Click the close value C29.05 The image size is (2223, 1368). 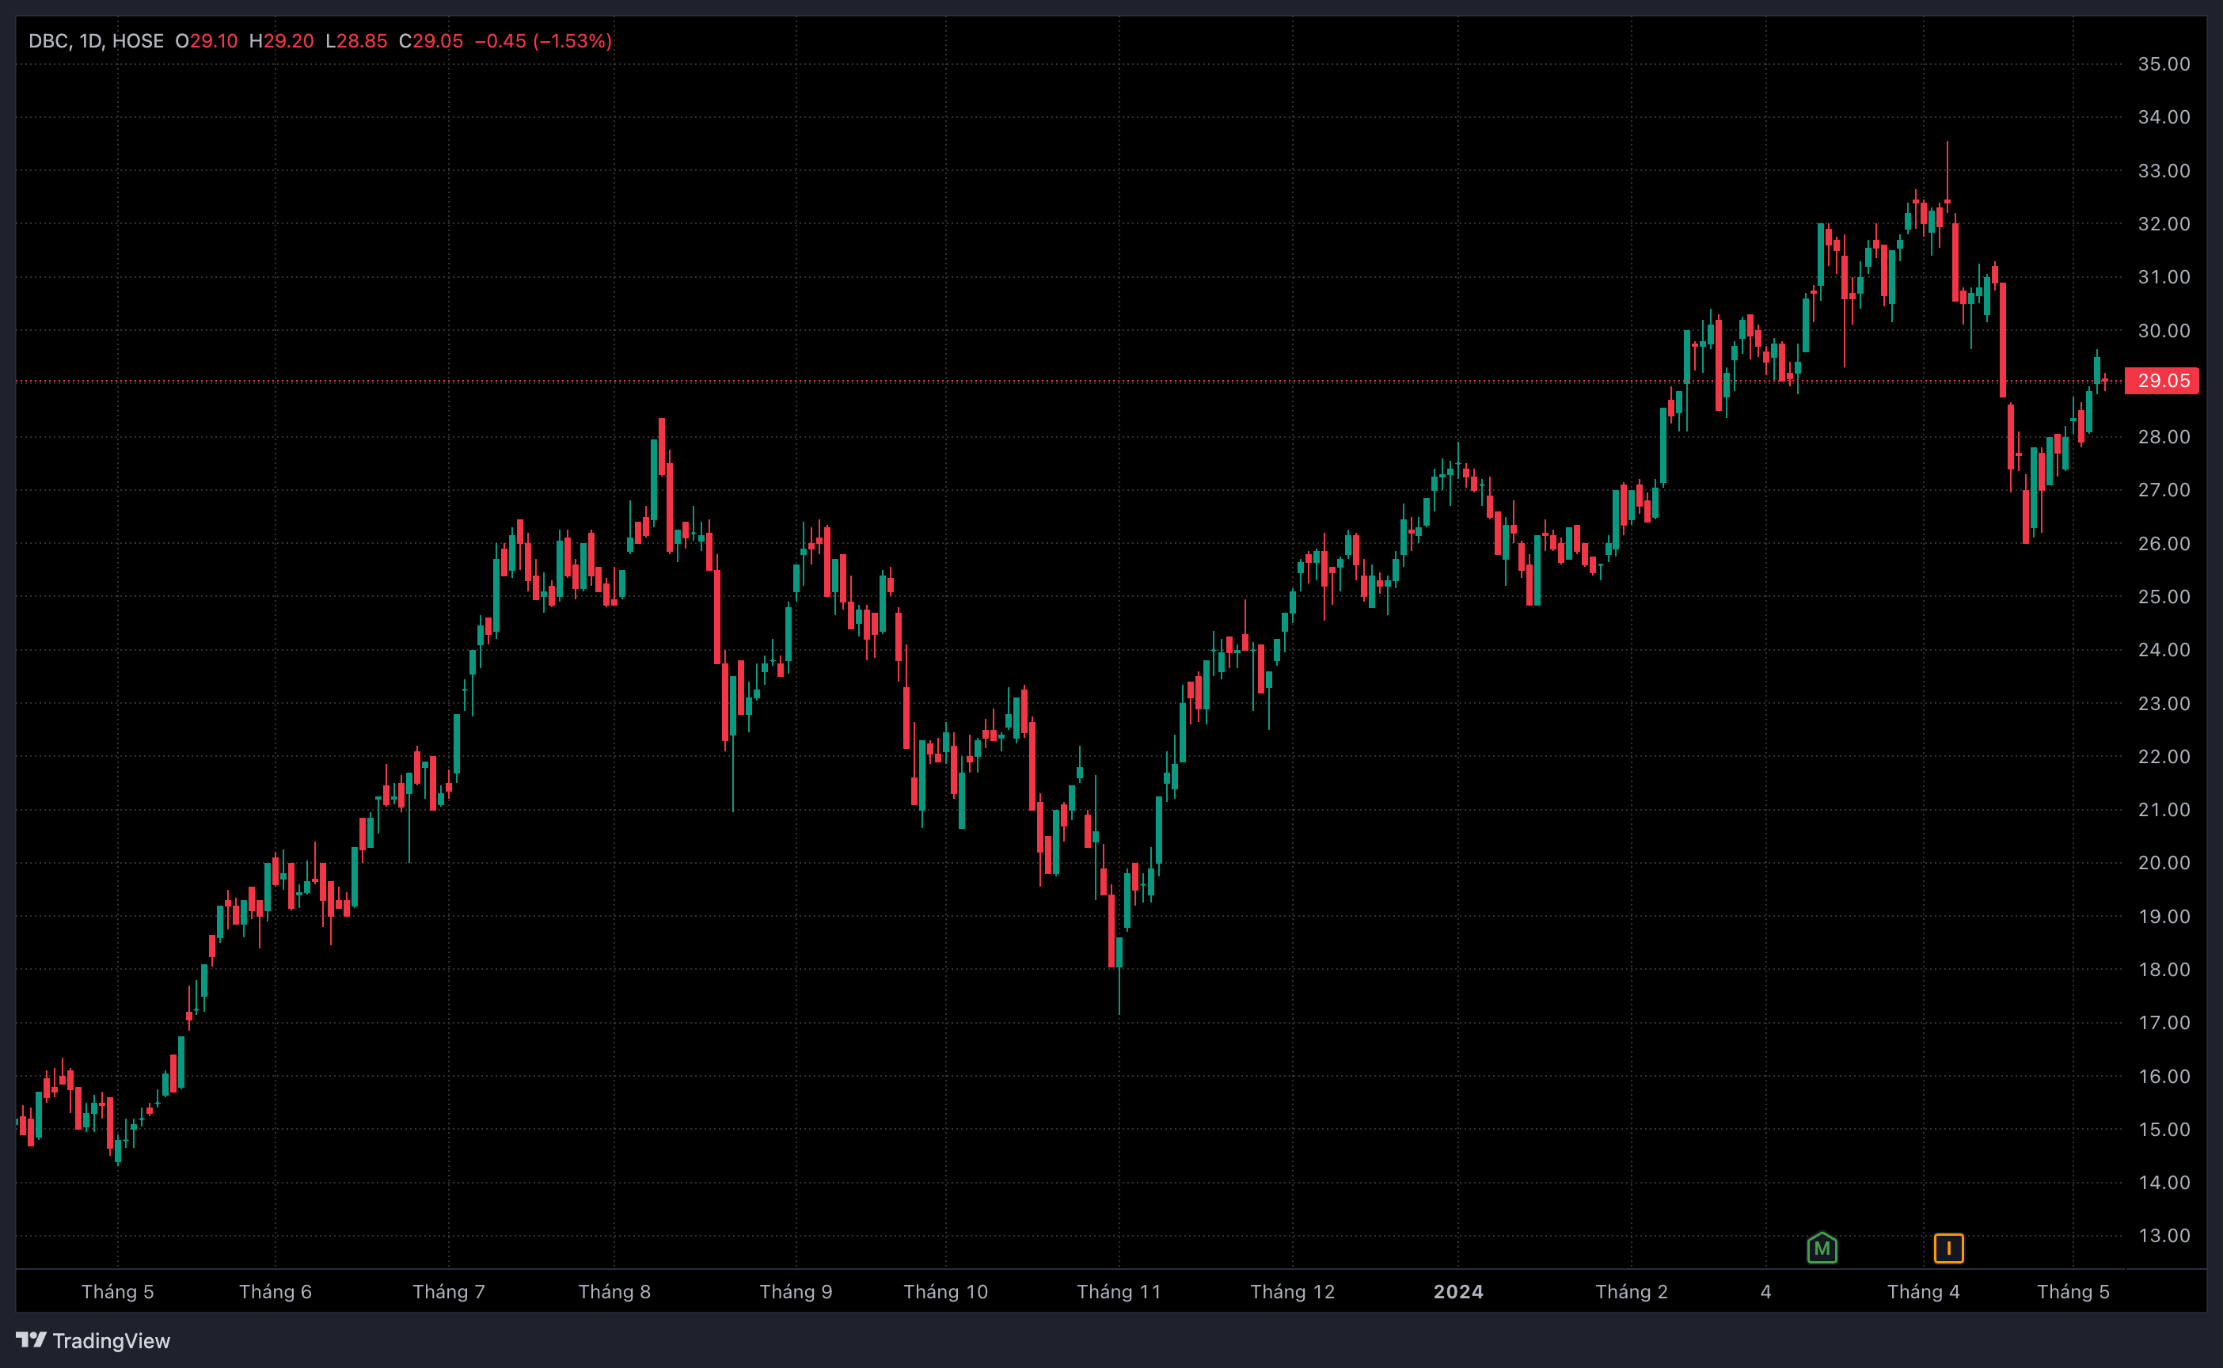[431, 40]
